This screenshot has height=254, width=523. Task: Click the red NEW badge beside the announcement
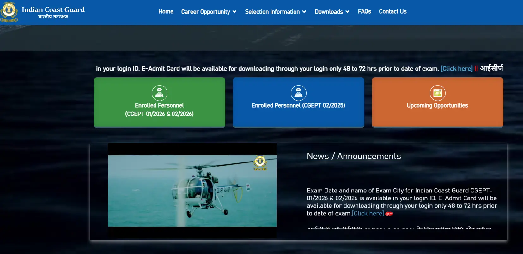pyautogui.click(x=389, y=214)
